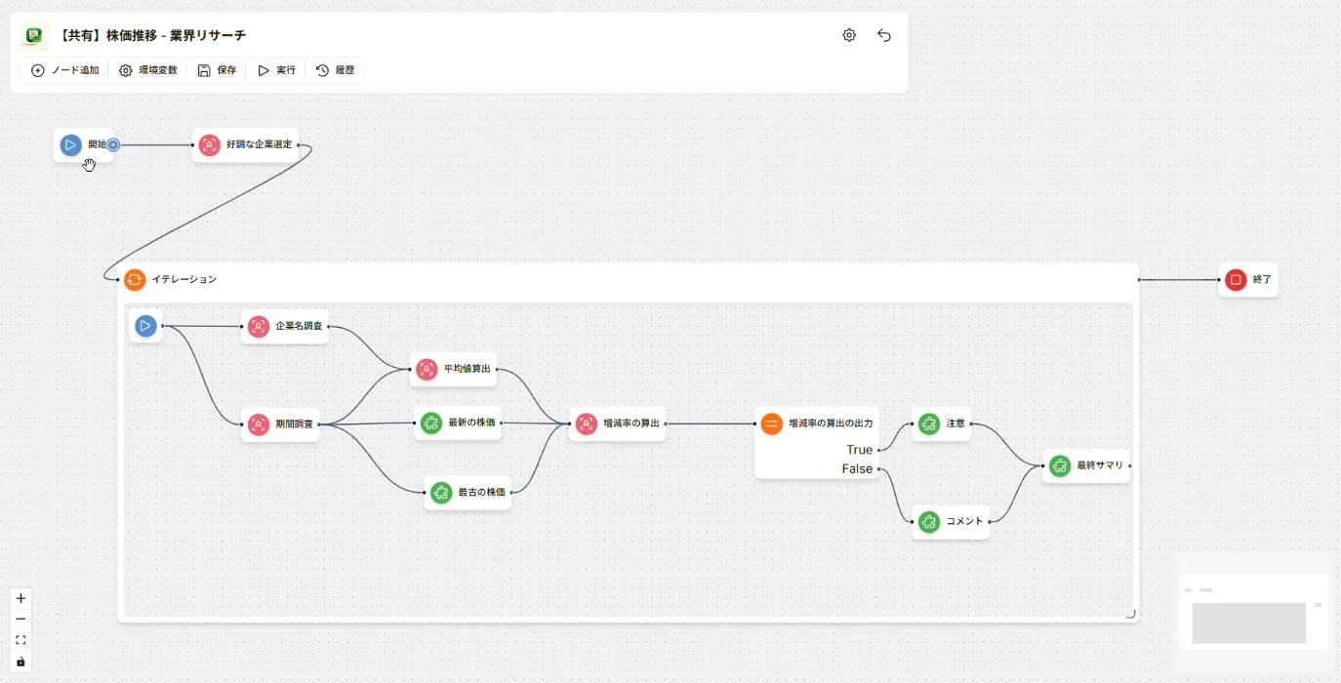Click the orange イテレーション loop icon
Viewport: 1341px width, 683px height.
135,280
